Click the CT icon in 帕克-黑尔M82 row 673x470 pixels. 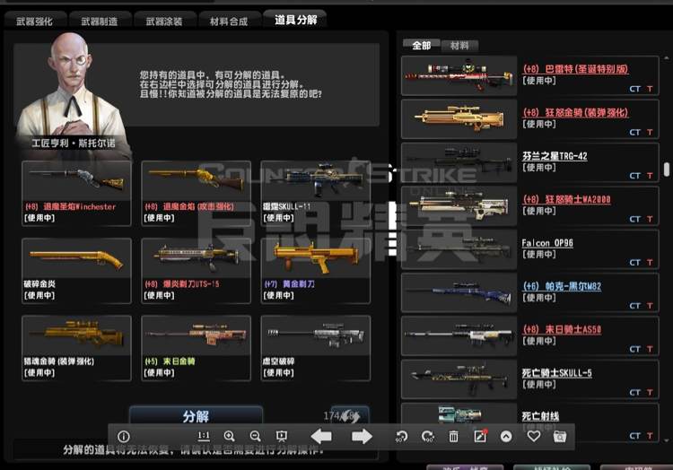pyautogui.click(x=635, y=305)
